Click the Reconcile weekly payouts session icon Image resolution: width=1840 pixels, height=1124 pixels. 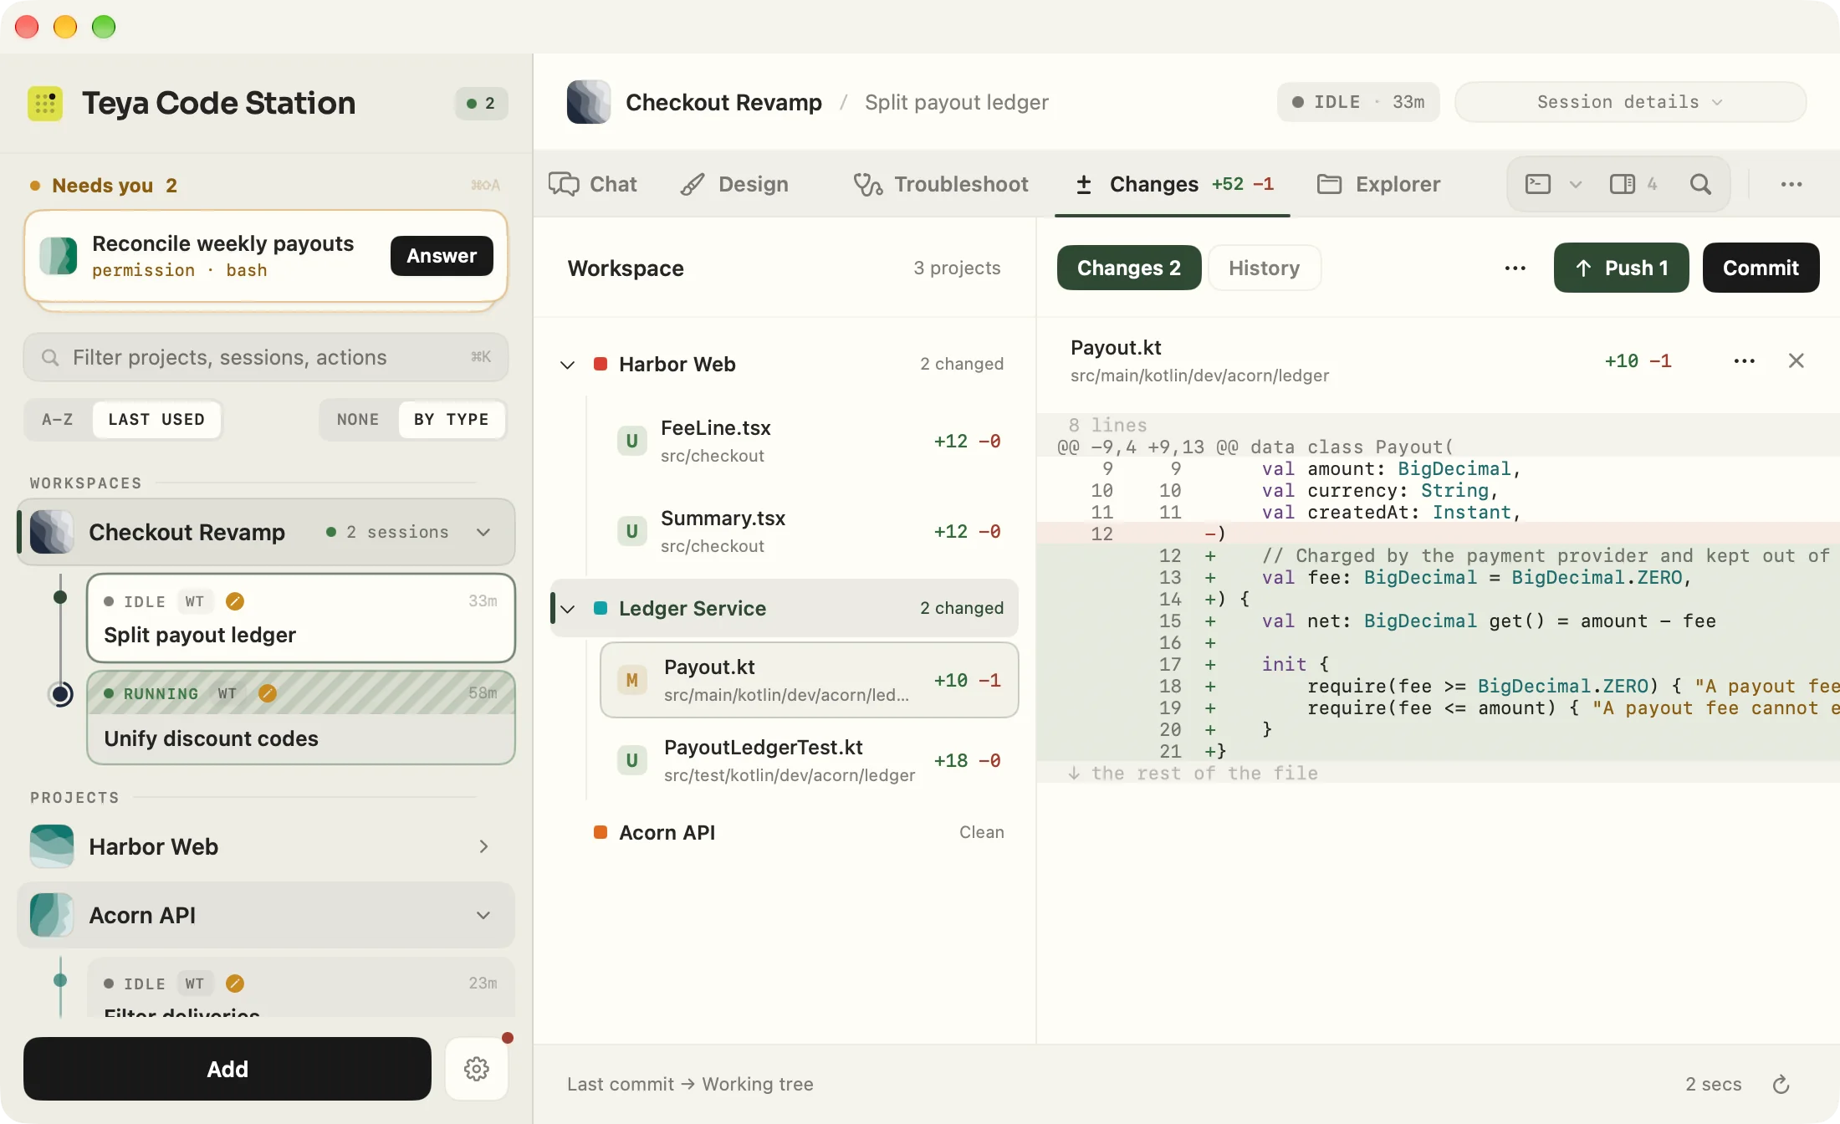pos(59,256)
